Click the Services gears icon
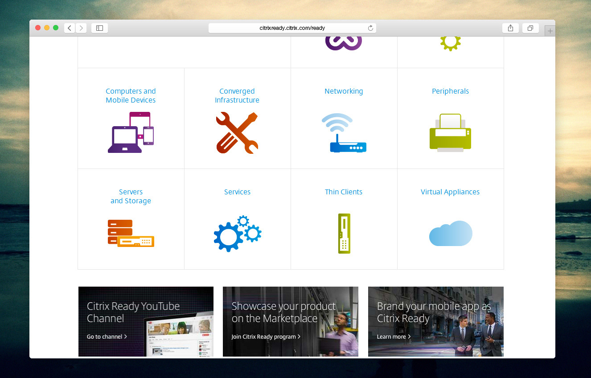The height and width of the screenshot is (378, 591). point(237,234)
